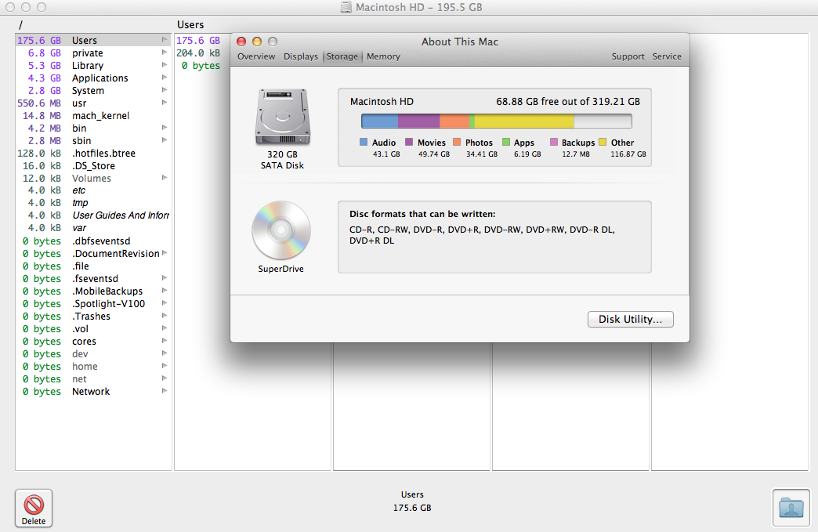Click the SuperDrive disc icon
This screenshot has width=818, height=532.
click(281, 230)
